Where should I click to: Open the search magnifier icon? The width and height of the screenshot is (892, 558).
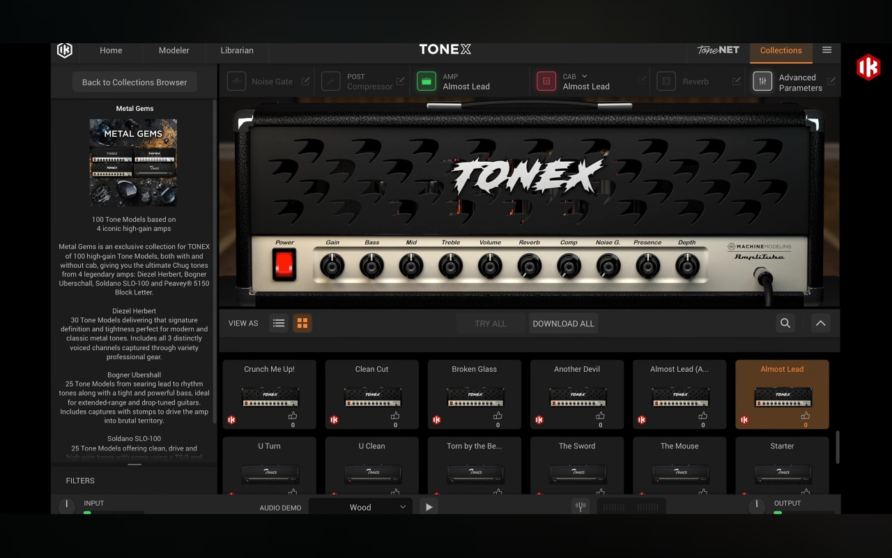(785, 323)
